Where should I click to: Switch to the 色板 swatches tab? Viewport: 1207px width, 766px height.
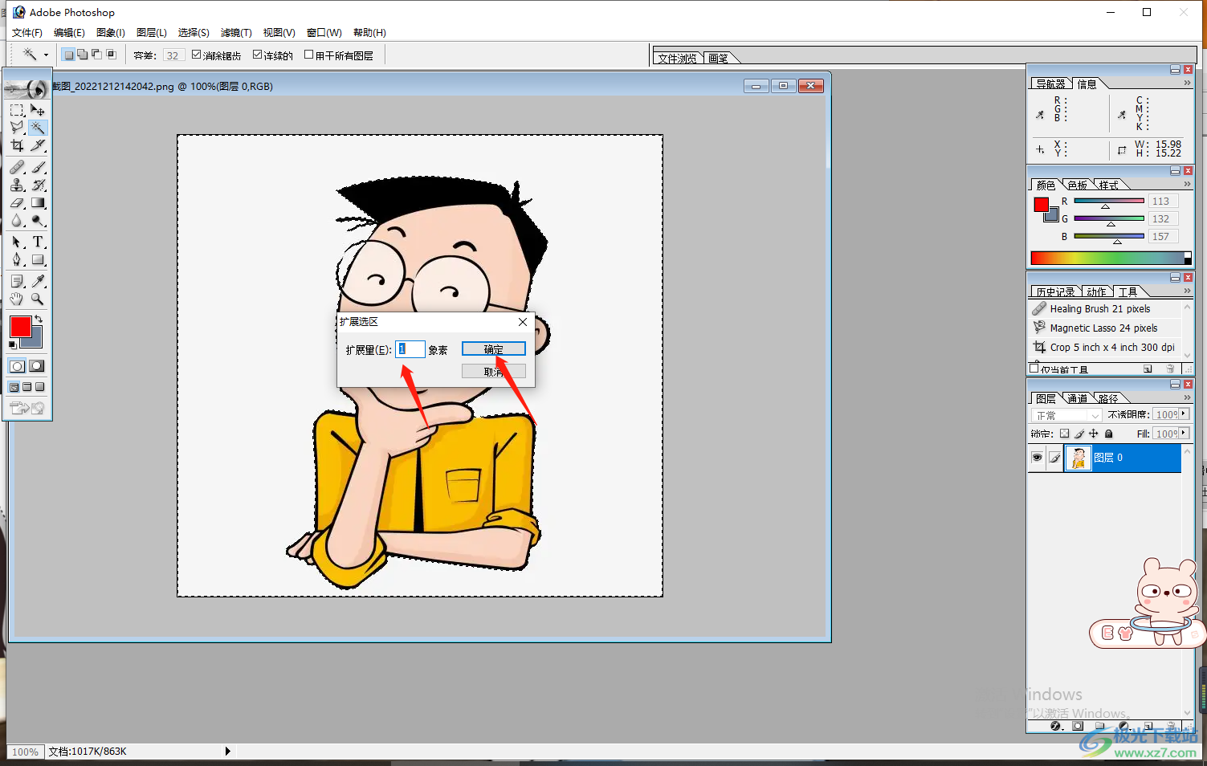(x=1077, y=185)
